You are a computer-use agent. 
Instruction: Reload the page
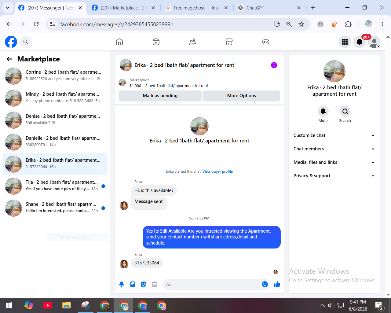[x=36, y=24]
